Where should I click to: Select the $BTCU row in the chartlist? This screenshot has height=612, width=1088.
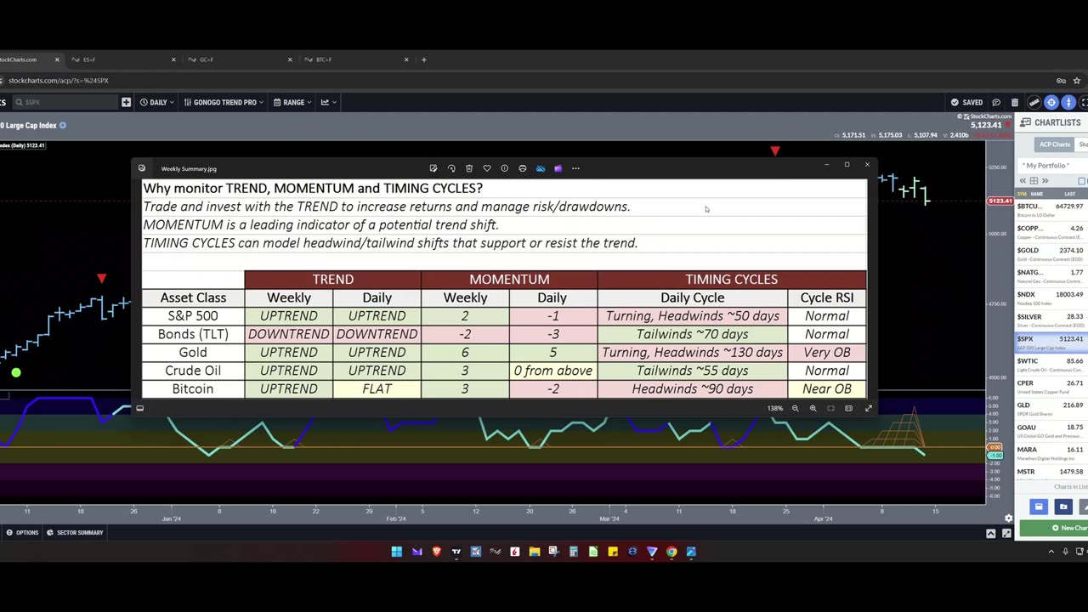(x=1051, y=209)
